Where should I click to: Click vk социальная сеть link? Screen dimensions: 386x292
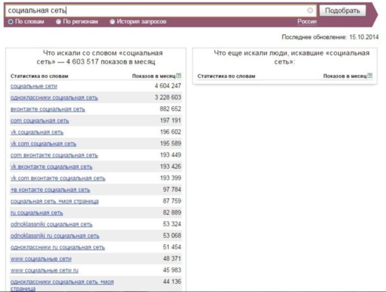click(37, 132)
